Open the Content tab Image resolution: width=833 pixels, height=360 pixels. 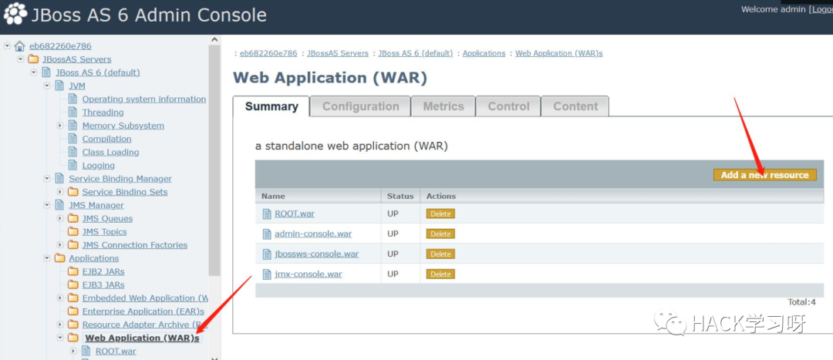tap(575, 106)
